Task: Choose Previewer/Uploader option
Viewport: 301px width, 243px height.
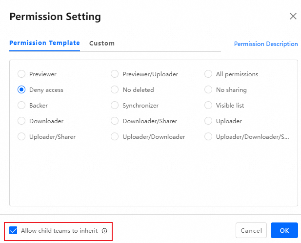Action: (x=115, y=74)
